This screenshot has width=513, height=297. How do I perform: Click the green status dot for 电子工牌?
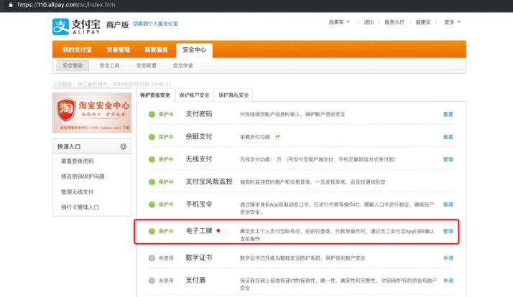click(152, 231)
